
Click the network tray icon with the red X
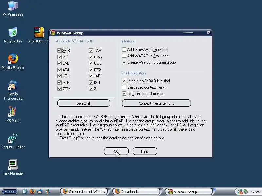(240, 192)
